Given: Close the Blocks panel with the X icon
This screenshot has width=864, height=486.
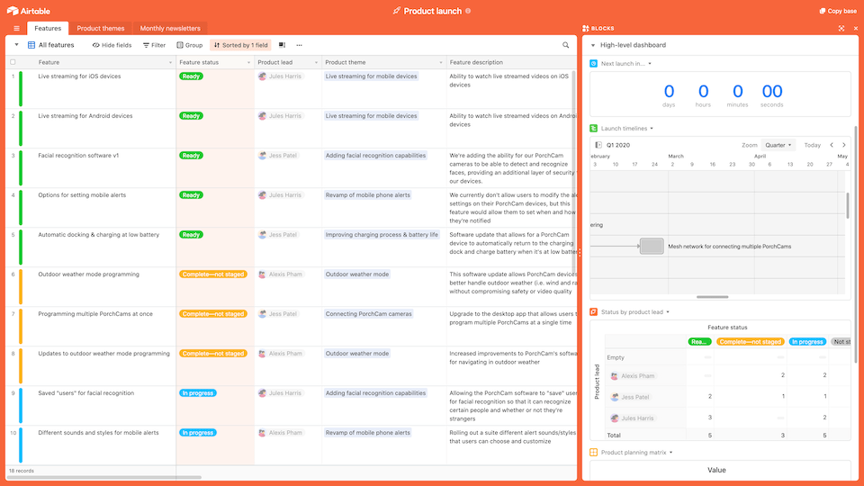Looking at the screenshot, I should click(x=854, y=29).
